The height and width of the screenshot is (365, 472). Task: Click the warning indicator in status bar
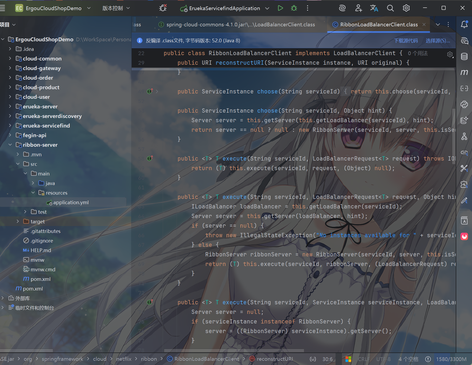pyautogui.click(x=428, y=359)
